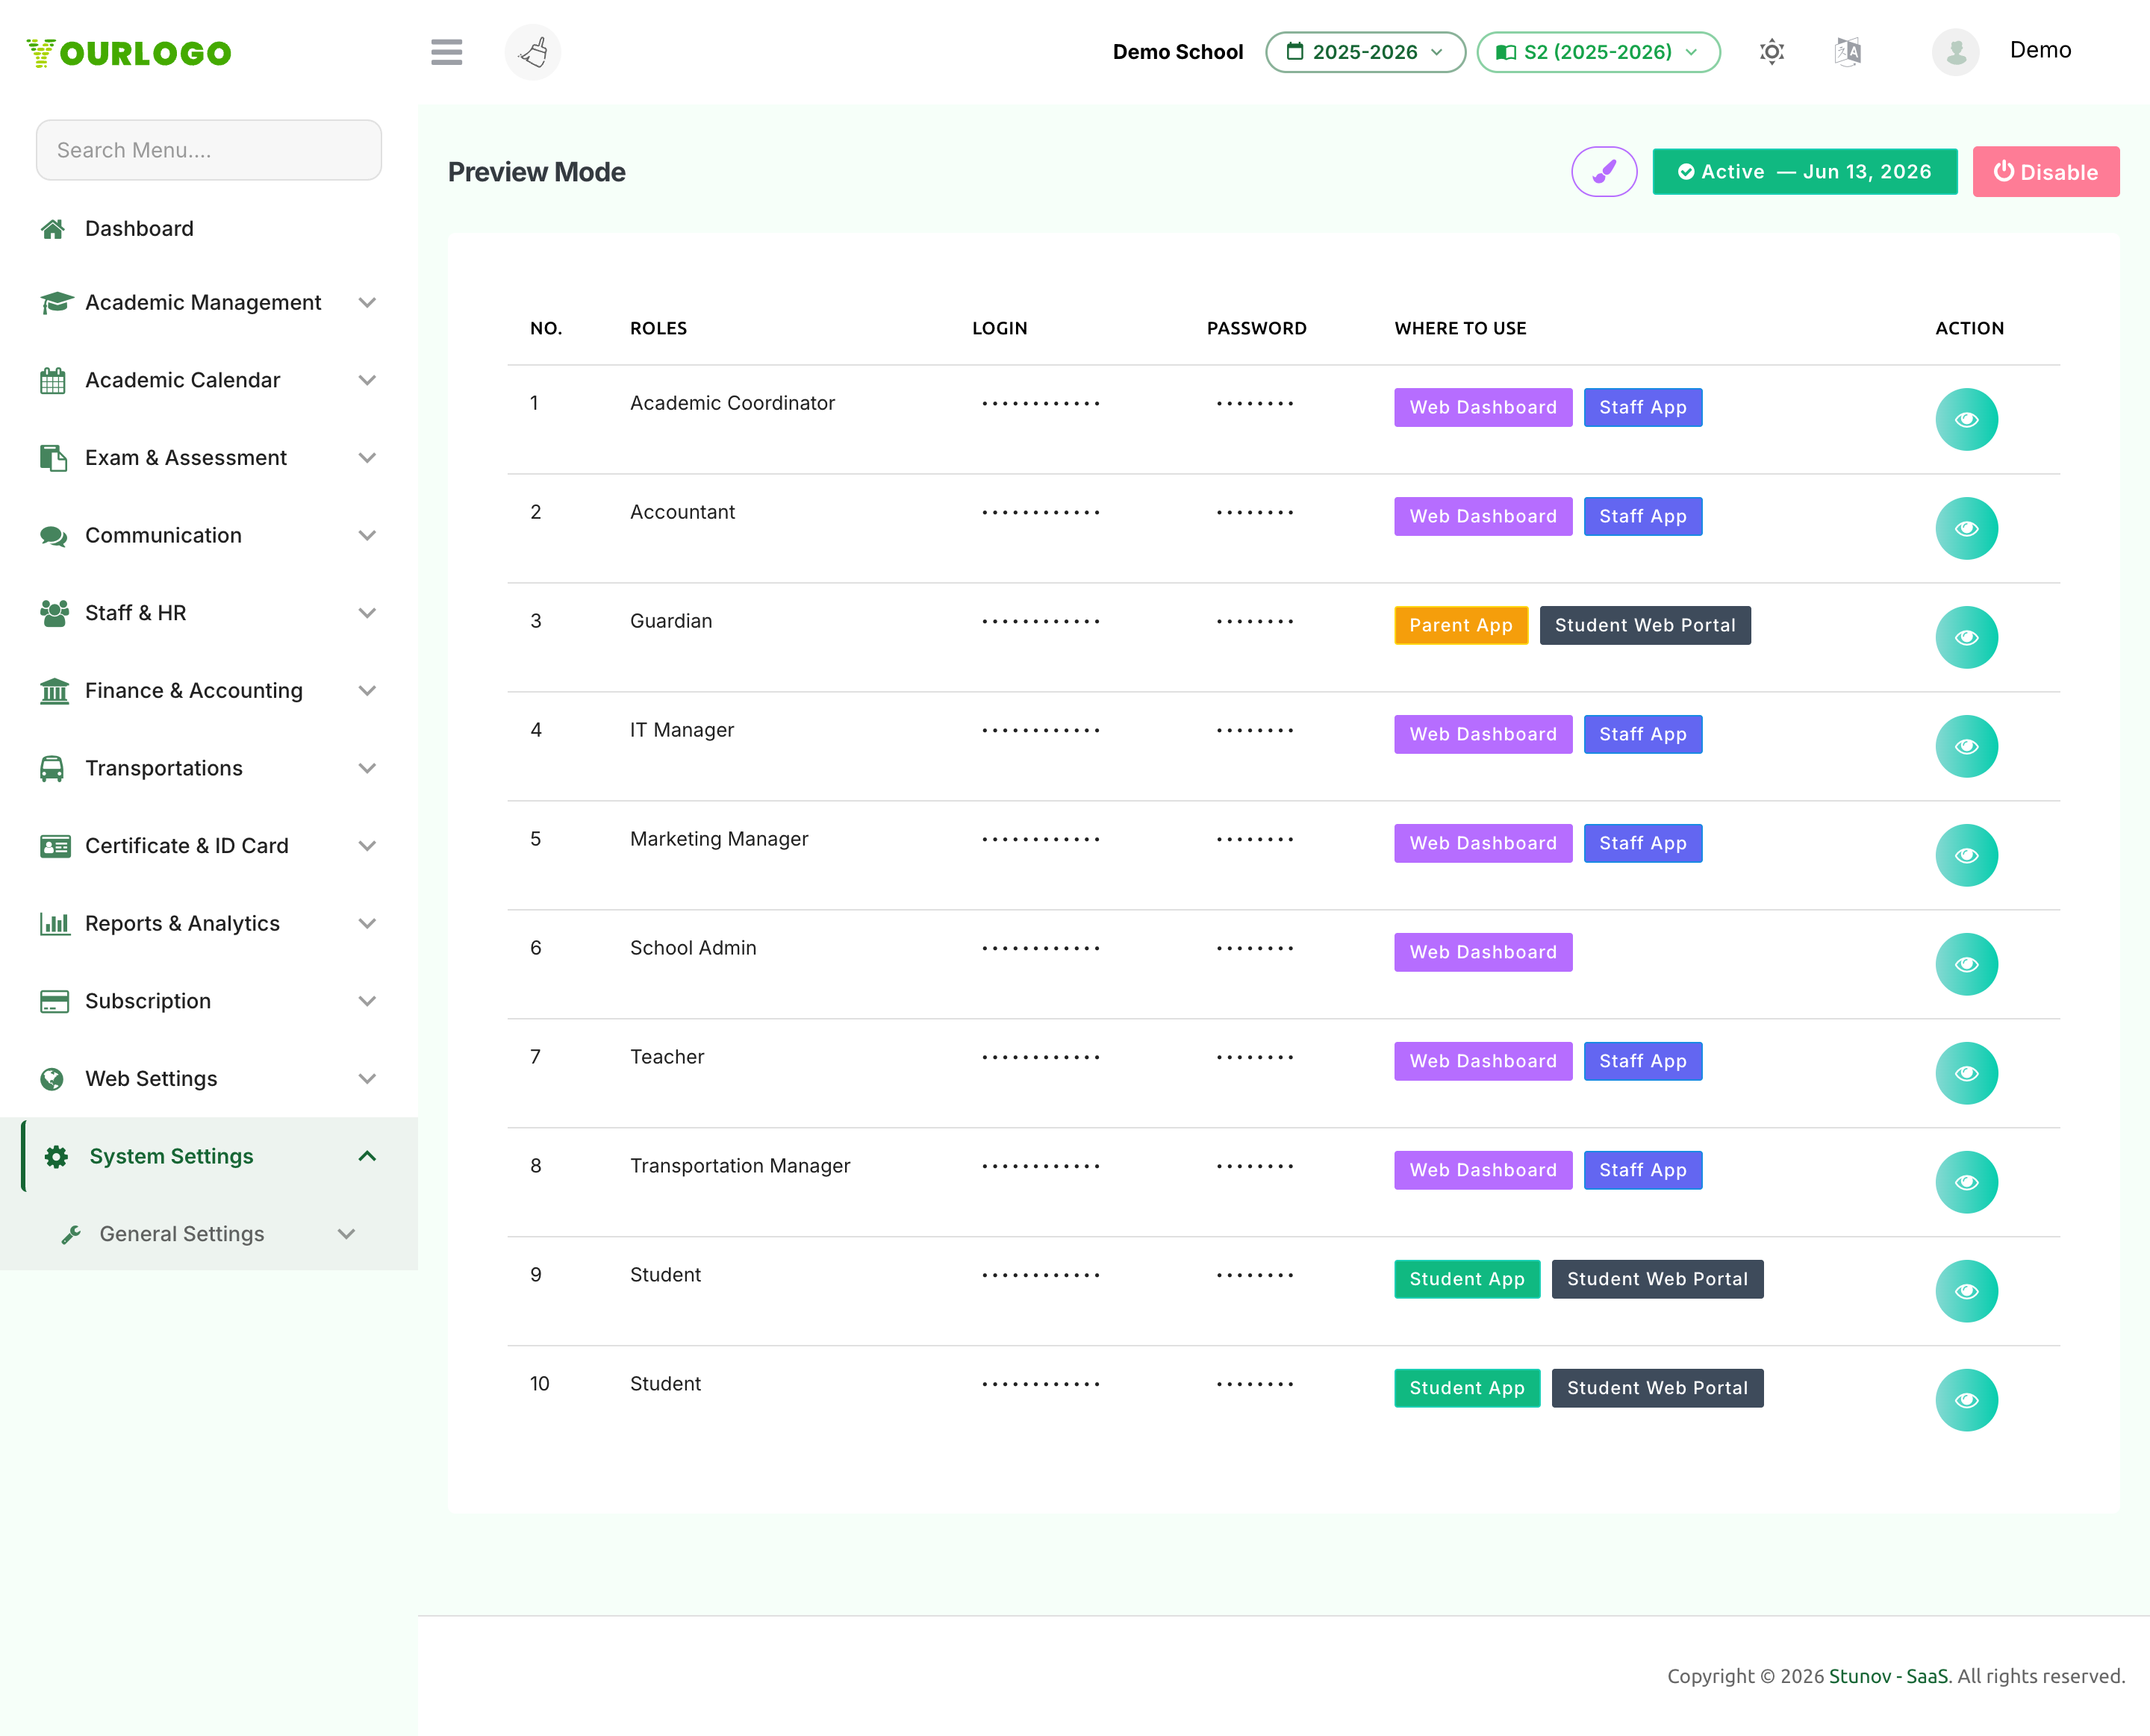Expand General Settings chevron
2150x1736 pixels.
(346, 1235)
